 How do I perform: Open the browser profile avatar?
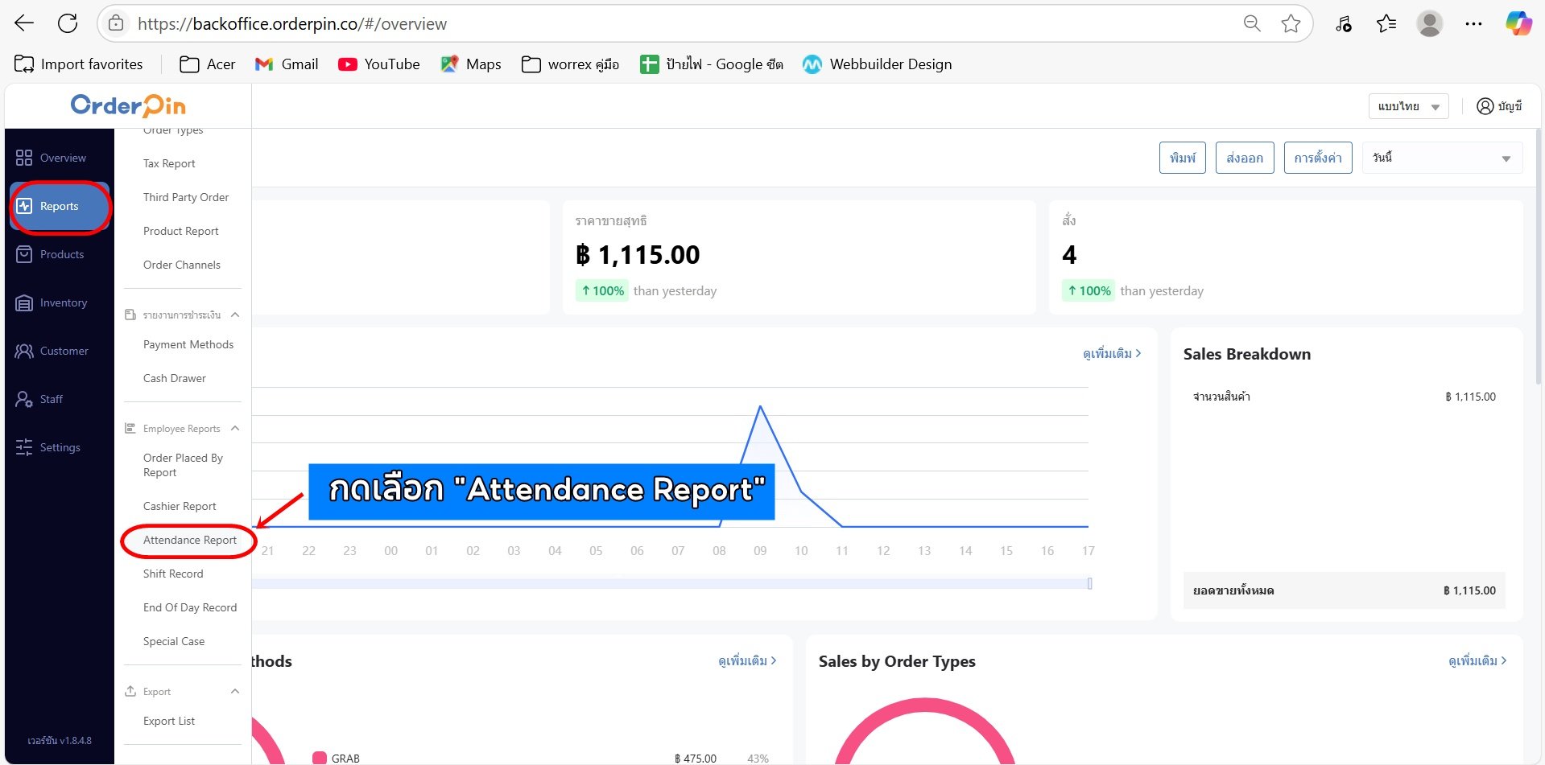click(1430, 23)
